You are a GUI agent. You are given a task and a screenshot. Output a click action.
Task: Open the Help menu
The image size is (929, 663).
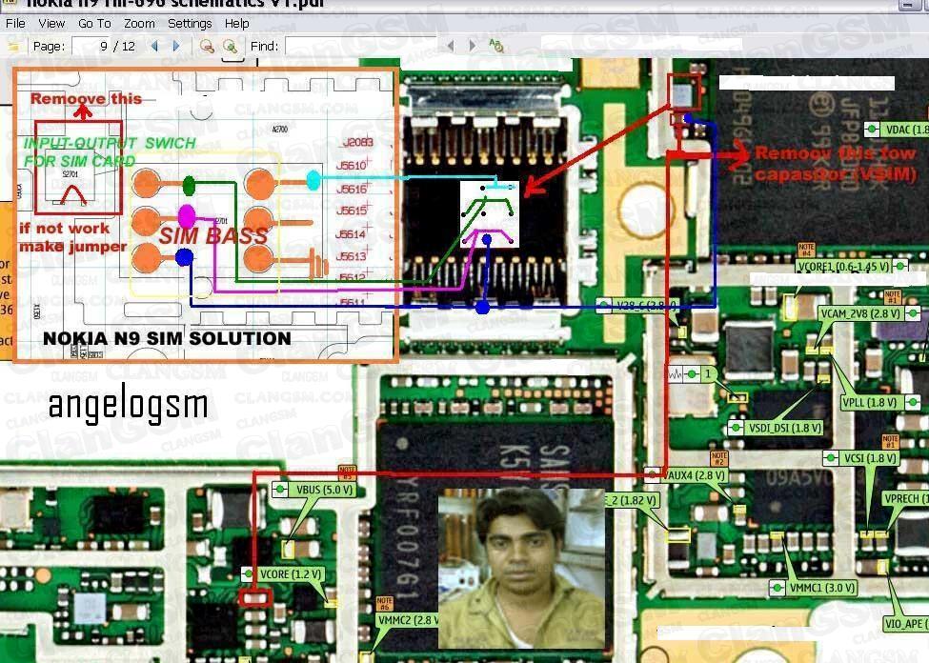pos(236,24)
